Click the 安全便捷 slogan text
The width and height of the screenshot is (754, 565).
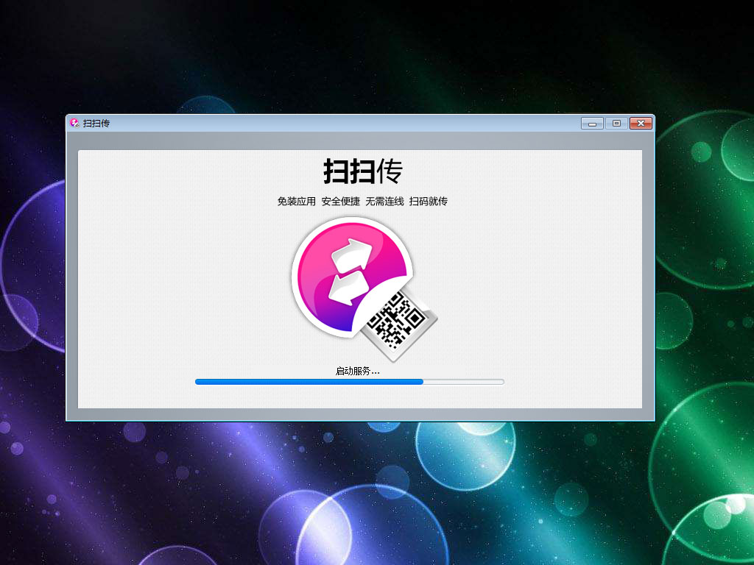(340, 202)
